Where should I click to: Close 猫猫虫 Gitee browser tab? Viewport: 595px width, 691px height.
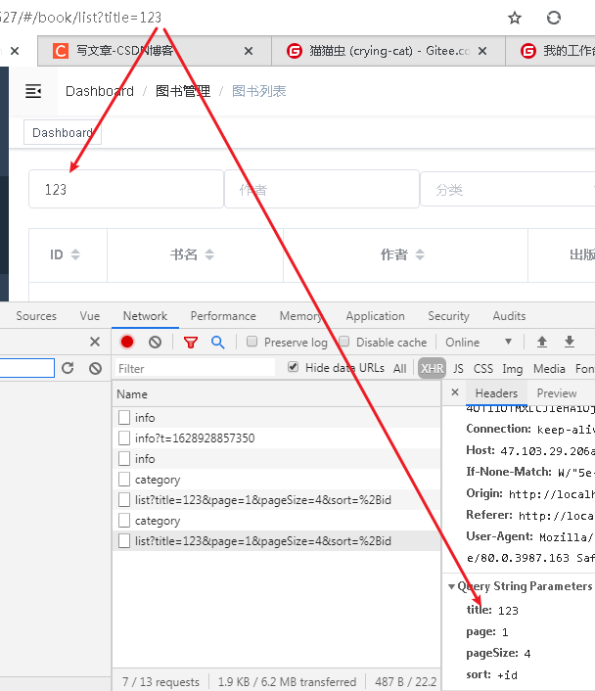click(x=482, y=51)
